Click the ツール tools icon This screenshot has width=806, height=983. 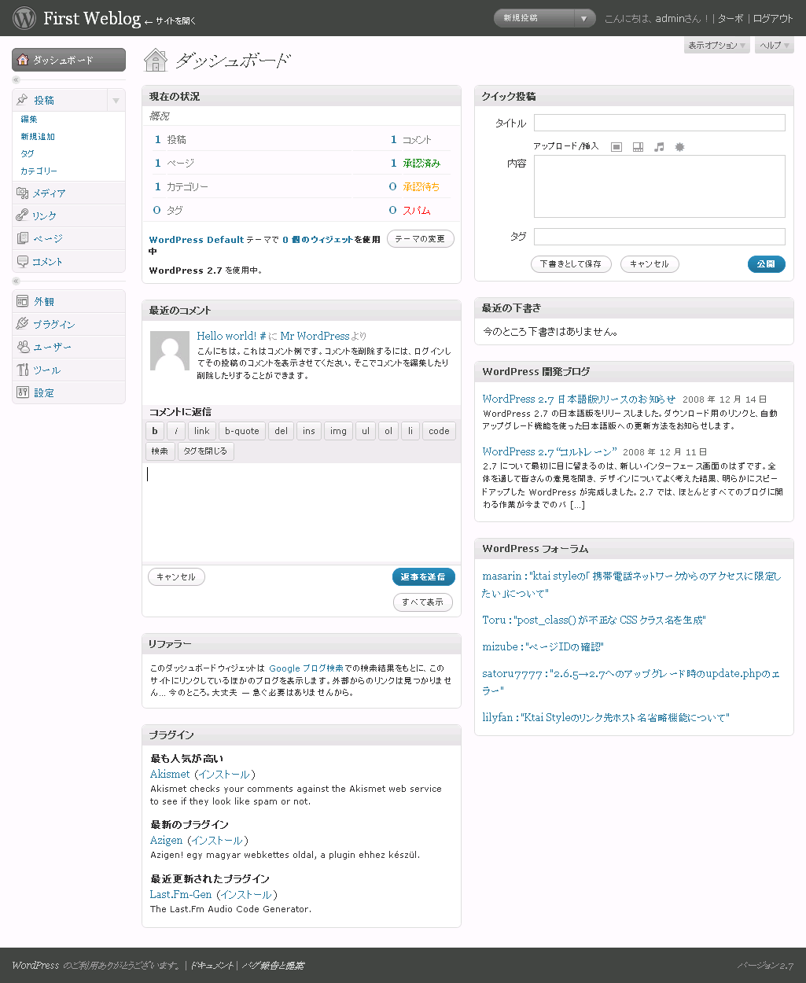(22, 370)
